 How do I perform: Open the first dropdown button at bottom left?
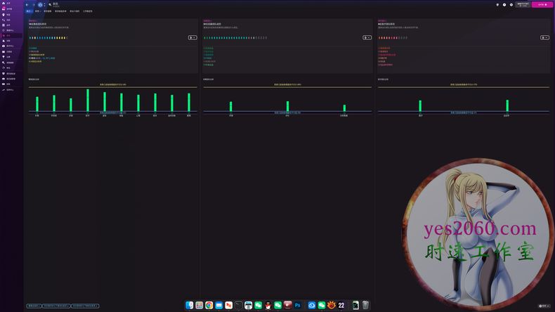click(x=34, y=306)
